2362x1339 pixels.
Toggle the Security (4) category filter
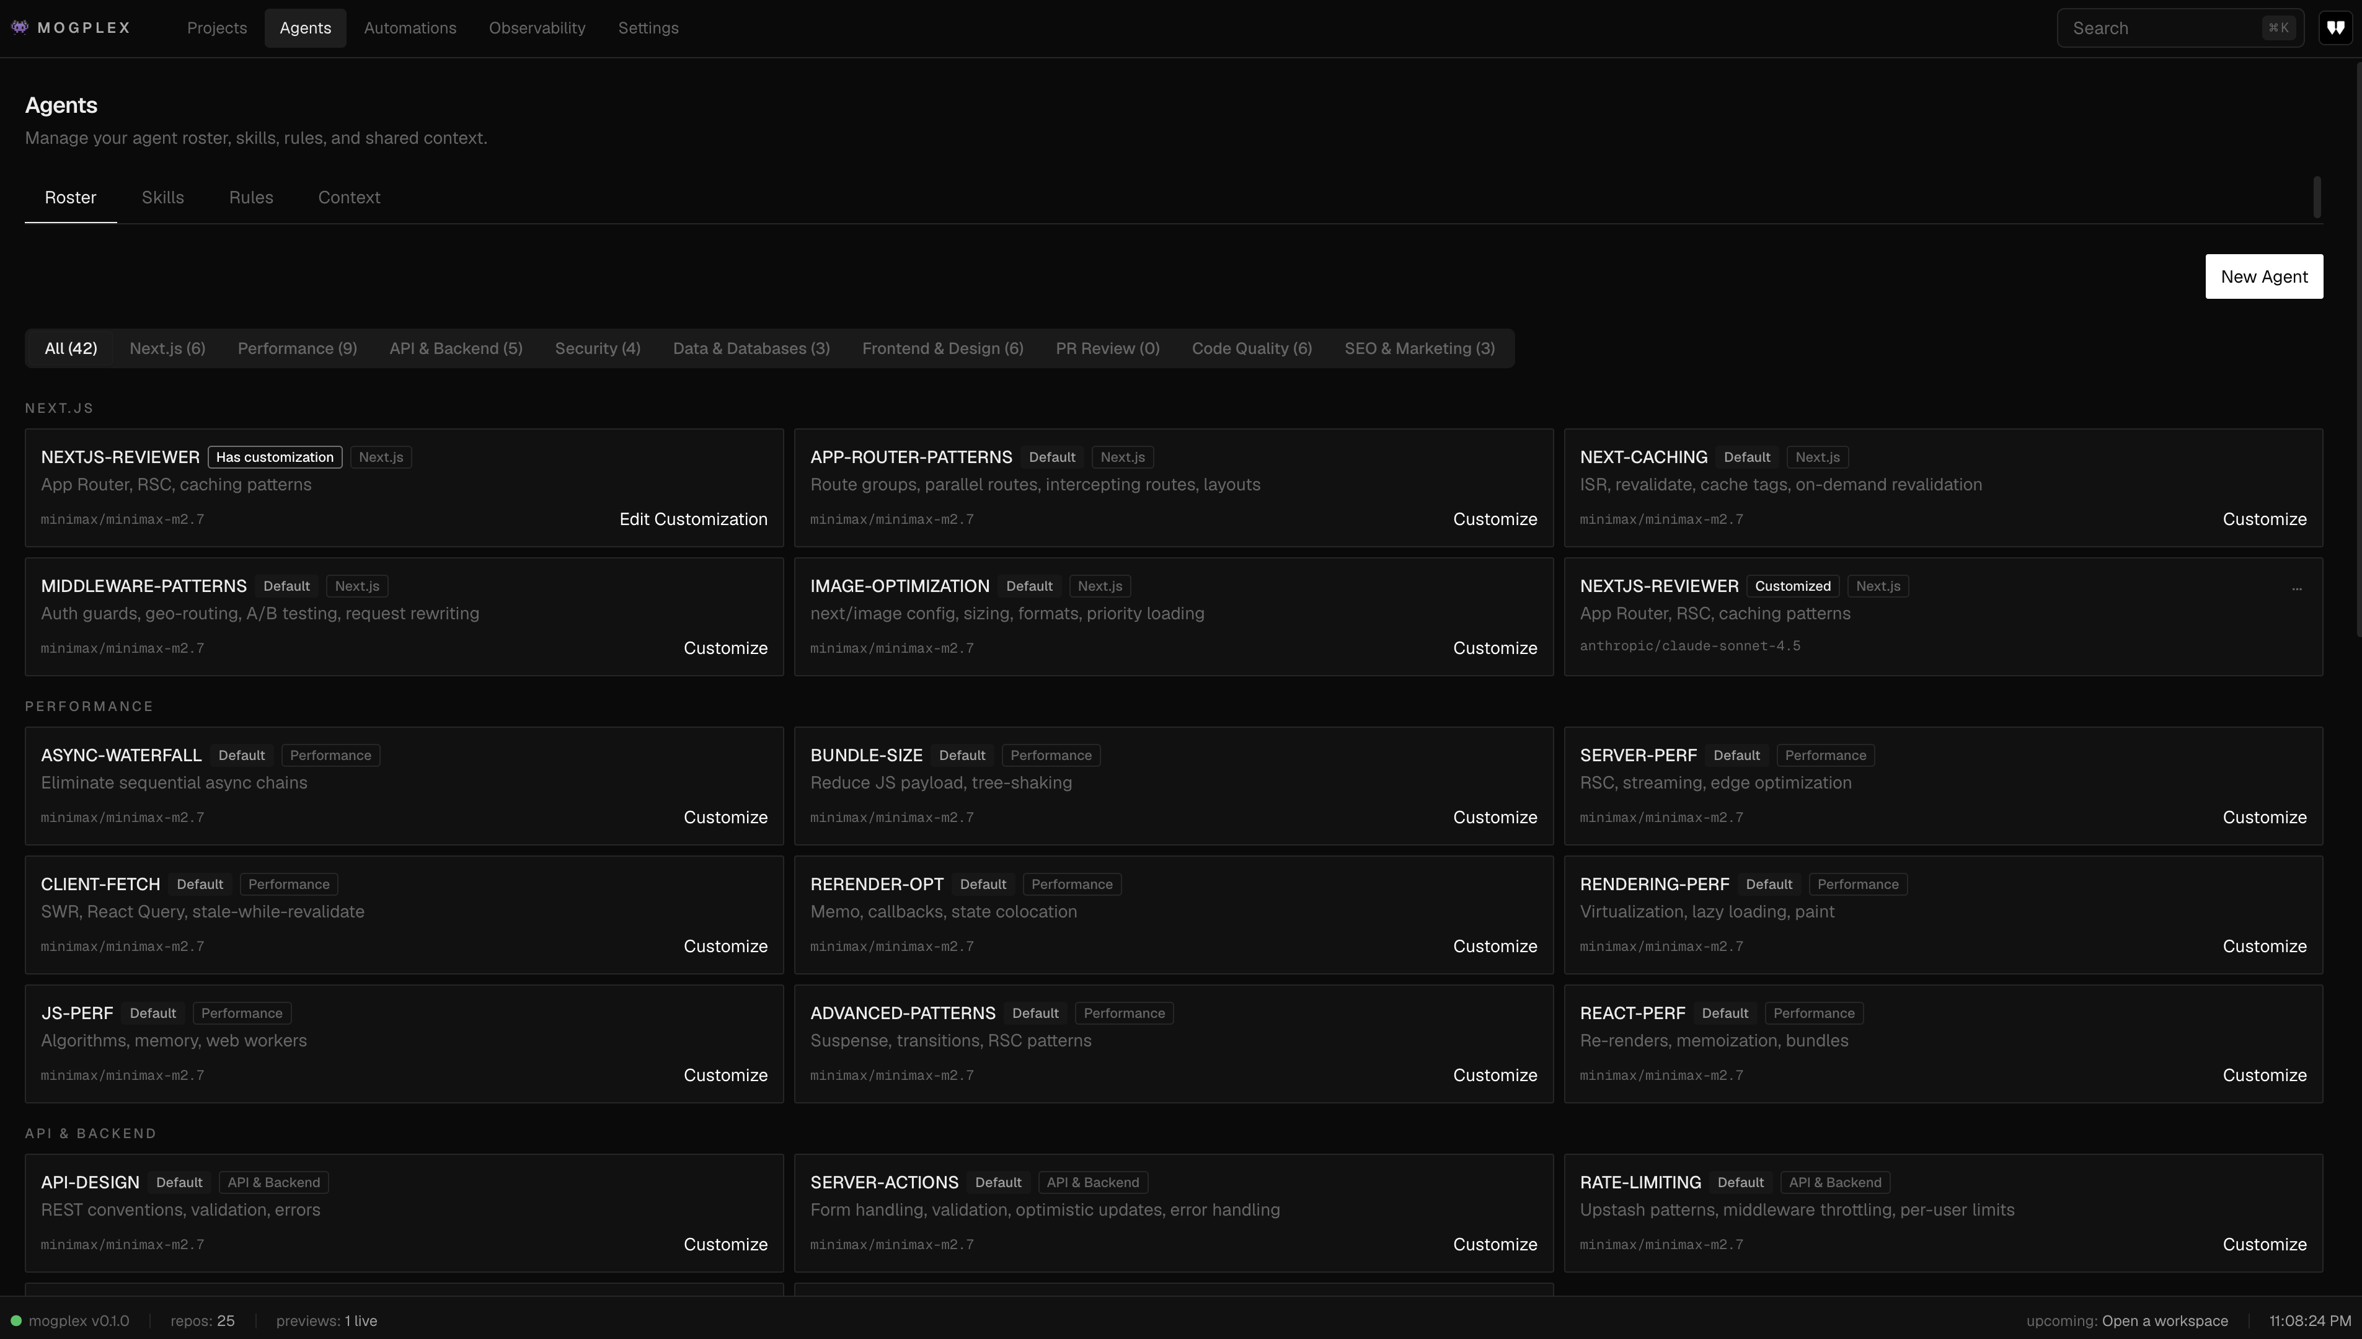pos(597,348)
